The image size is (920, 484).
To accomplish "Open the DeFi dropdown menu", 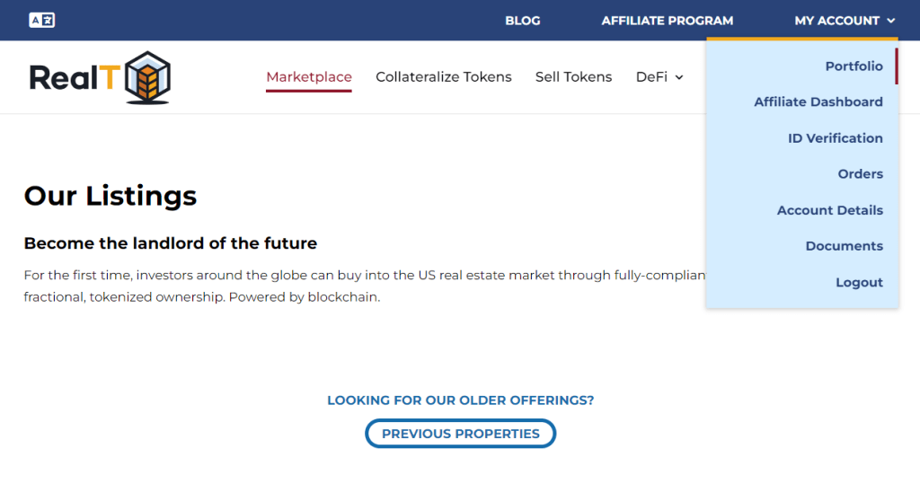I will click(x=659, y=77).
